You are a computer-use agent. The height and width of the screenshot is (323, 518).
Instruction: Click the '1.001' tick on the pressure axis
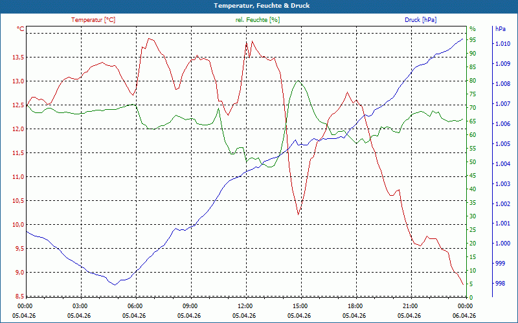(x=503, y=224)
